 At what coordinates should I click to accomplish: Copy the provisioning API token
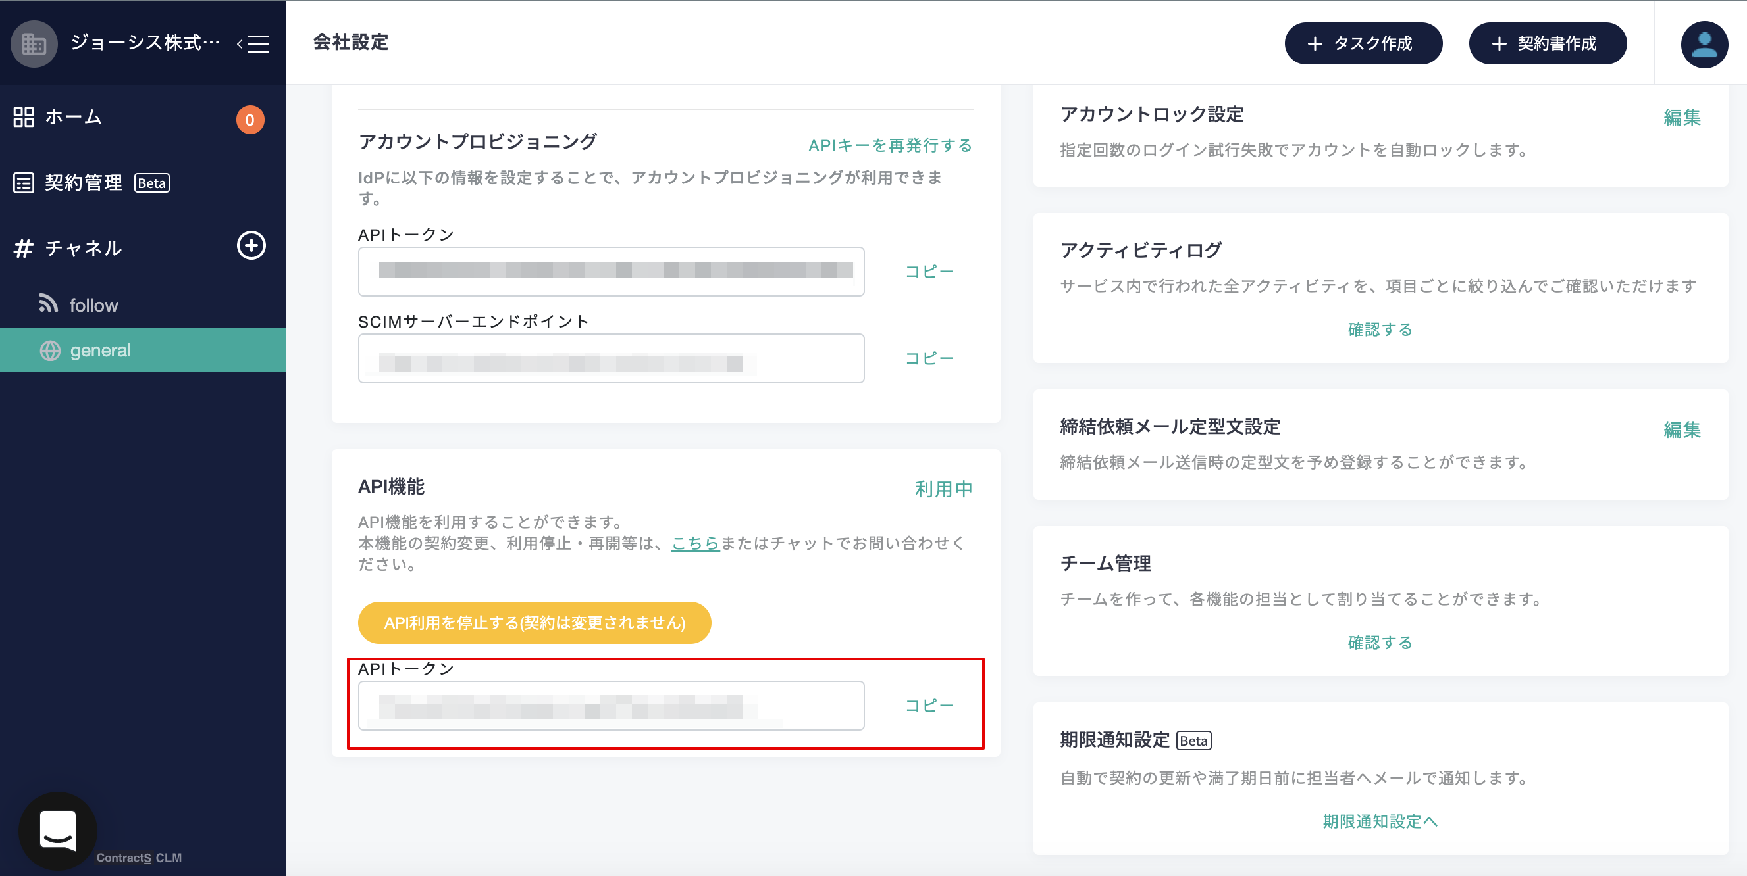928,271
